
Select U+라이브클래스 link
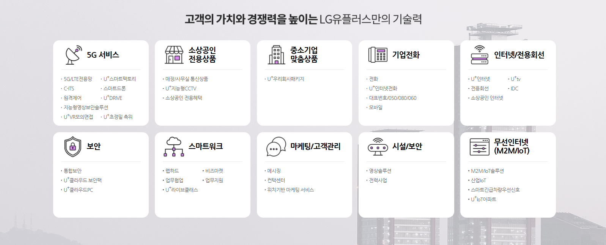pos(181,190)
